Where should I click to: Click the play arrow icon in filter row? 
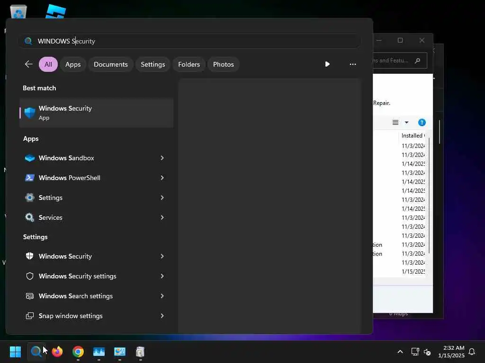(327, 64)
